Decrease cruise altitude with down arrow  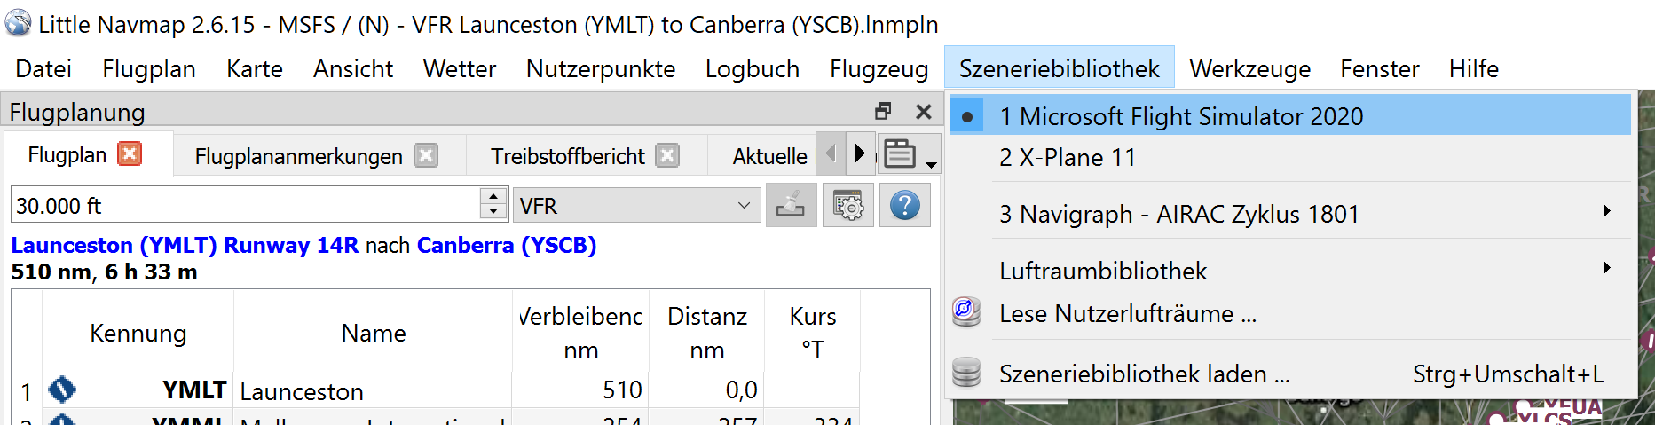click(493, 213)
